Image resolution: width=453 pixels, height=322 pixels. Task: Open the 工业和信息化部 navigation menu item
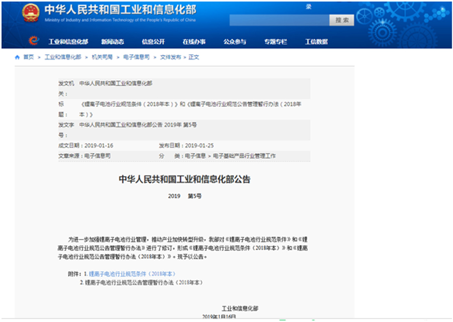(x=68, y=42)
